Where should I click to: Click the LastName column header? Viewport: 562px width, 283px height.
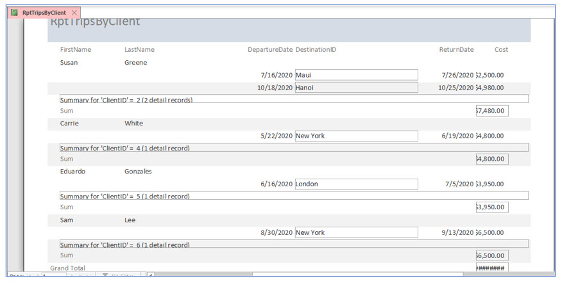(x=139, y=50)
